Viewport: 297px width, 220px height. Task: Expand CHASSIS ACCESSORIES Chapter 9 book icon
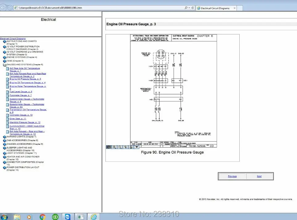[x=5, y=144]
